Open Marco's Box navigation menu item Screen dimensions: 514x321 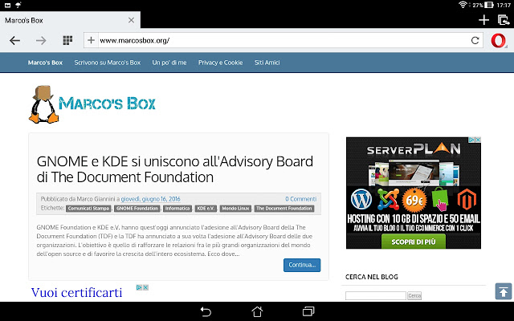[x=45, y=63]
